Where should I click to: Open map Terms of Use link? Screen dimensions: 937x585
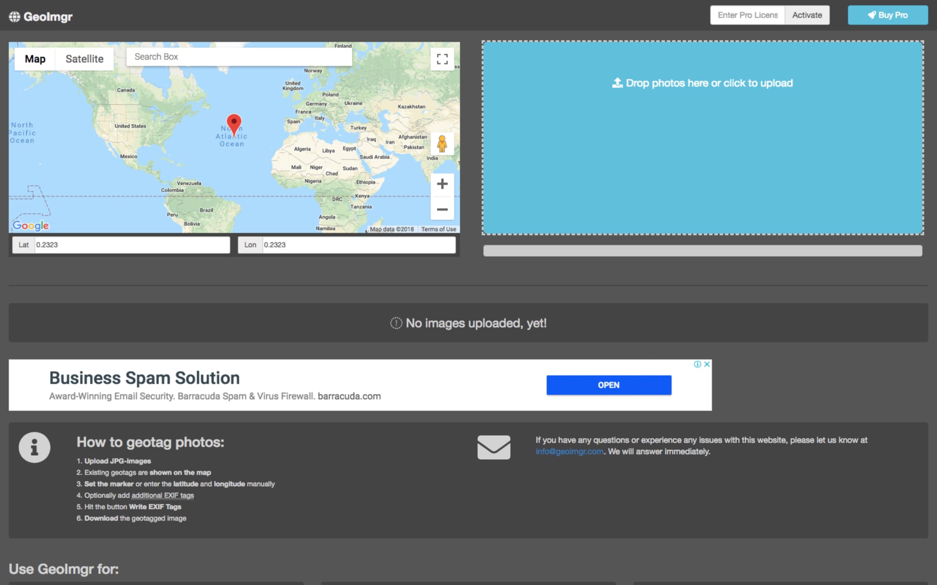[438, 229]
